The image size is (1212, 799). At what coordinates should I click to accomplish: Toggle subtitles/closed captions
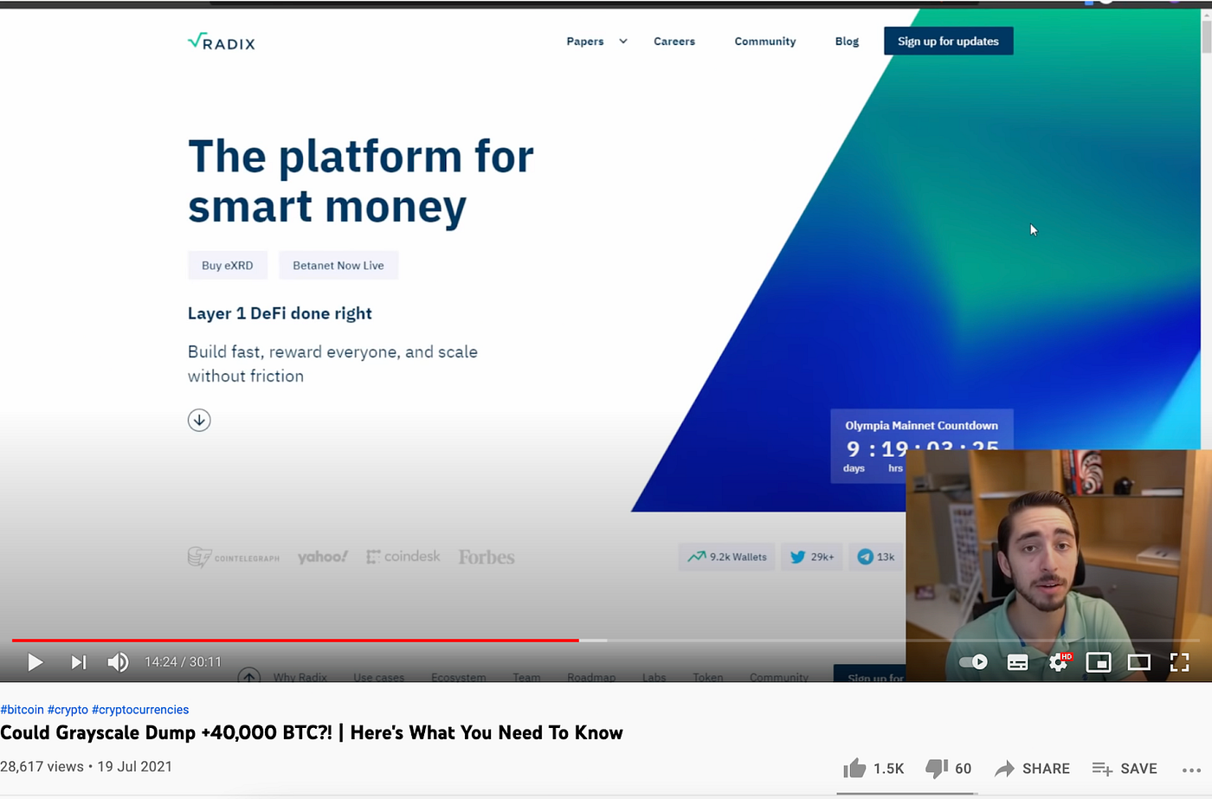(x=1018, y=662)
